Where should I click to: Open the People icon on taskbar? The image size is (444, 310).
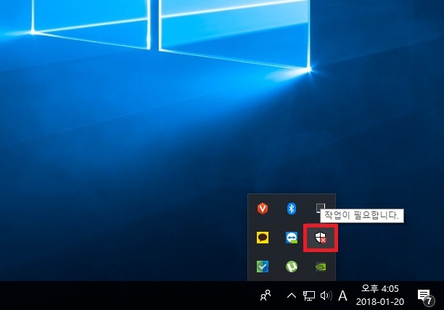tap(266, 296)
